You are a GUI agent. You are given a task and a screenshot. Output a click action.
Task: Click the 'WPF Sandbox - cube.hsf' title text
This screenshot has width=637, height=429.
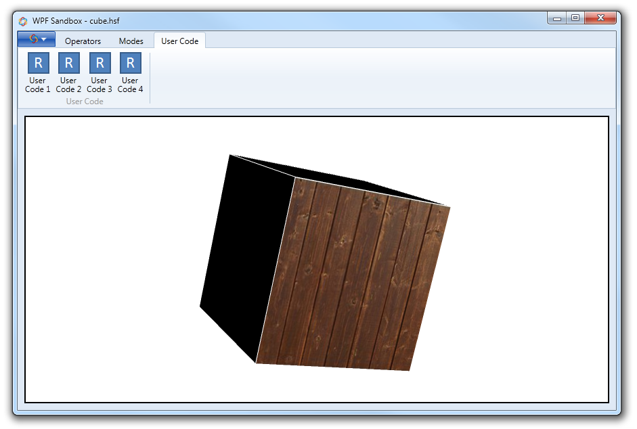click(76, 20)
